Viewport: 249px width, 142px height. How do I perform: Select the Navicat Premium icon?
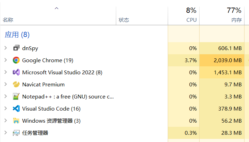click(x=16, y=84)
